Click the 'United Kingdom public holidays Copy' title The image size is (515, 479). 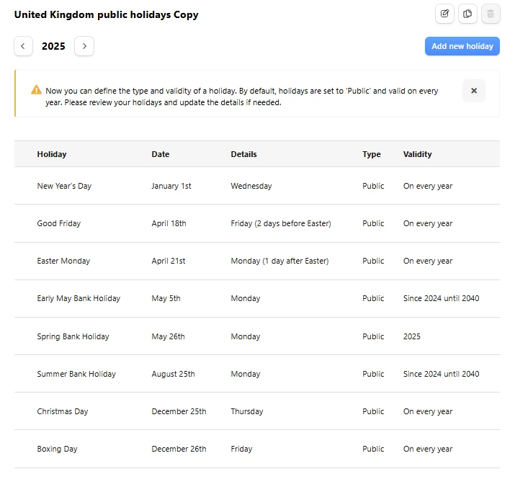[107, 15]
